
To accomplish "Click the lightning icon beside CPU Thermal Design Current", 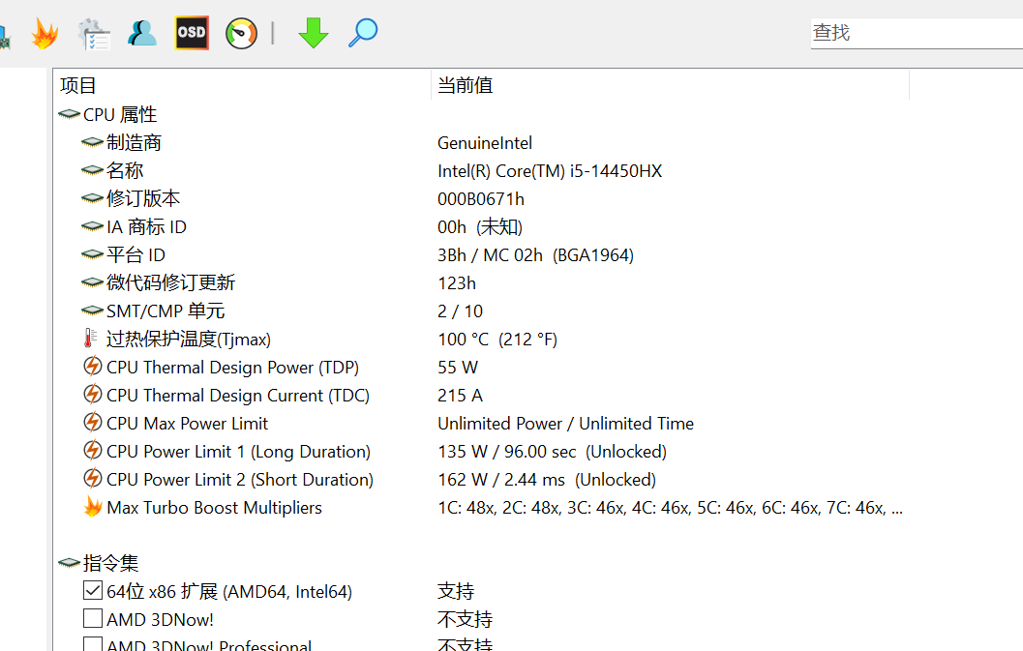I will coord(93,394).
